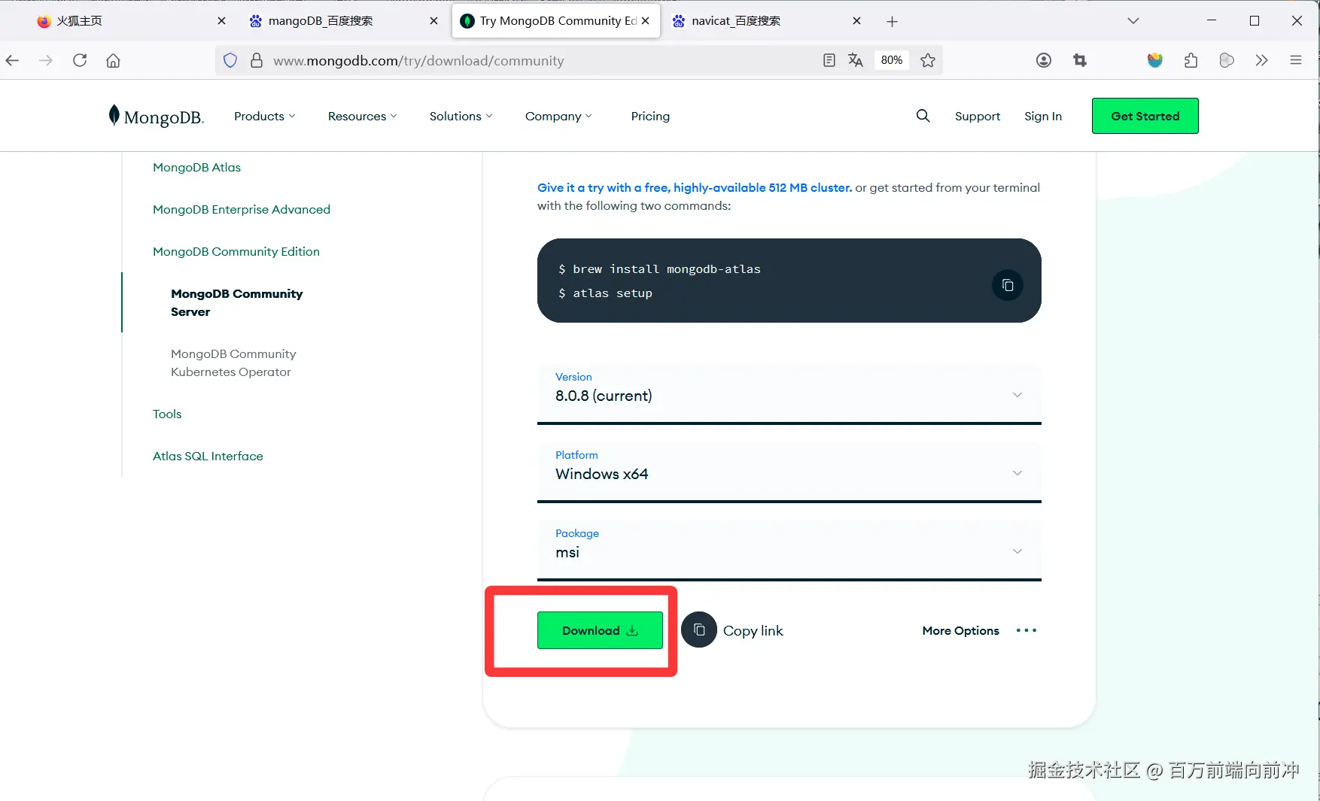Click the translate page icon
Viewport: 1320px width, 801px height.
pyautogui.click(x=856, y=61)
